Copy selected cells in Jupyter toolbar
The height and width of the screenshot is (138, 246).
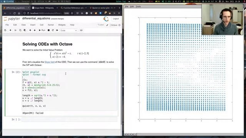tap(20, 30)
